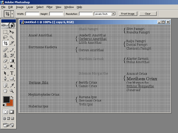Click the Untitled-1 document title bar
The image size is (178, 133).
[88, 22]
